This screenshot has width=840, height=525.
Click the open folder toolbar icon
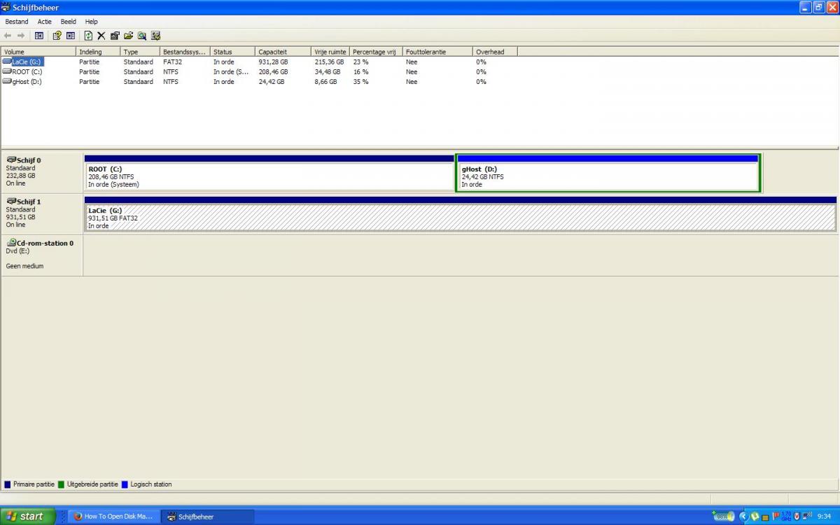128,36
